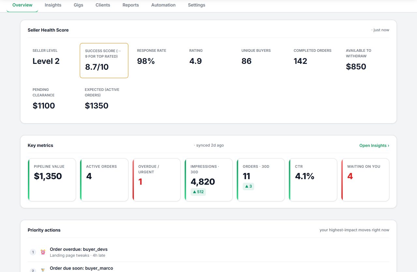This screenshot has height=272, width=417.
Task: Switch to the Insights tab
Action: tap(53, 5)
